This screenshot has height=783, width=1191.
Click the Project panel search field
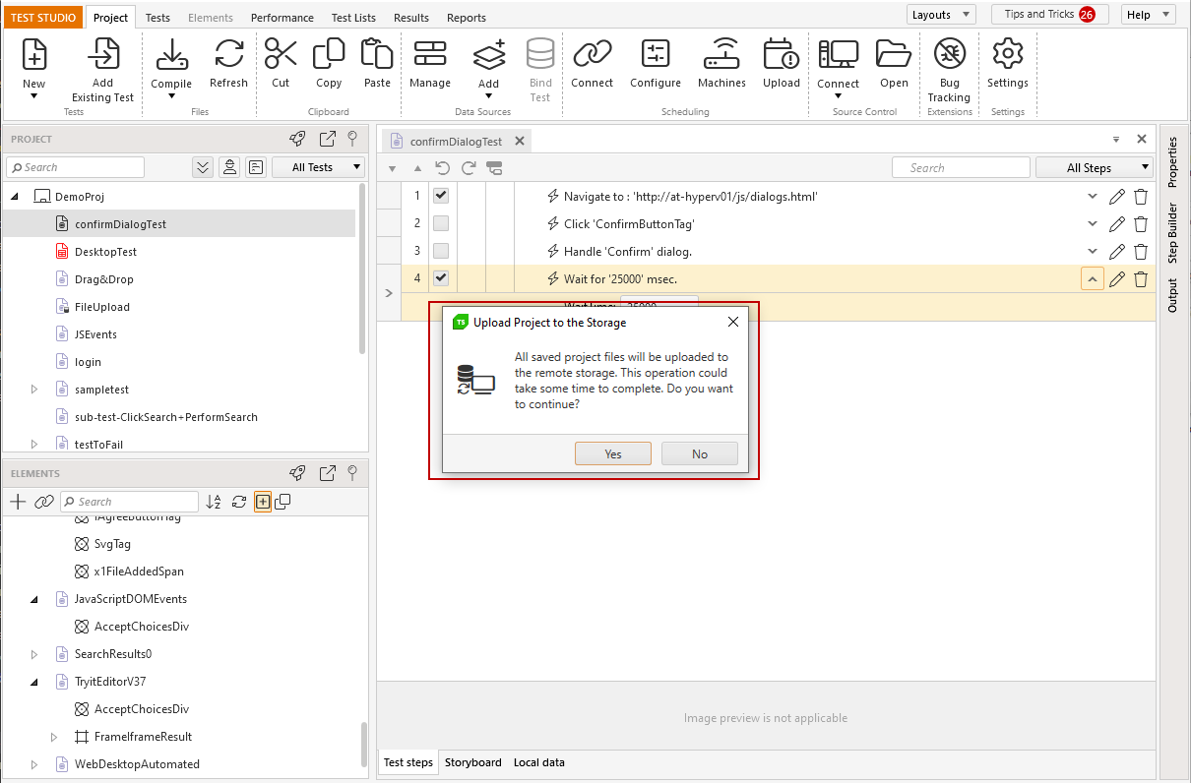coord(77,167)
